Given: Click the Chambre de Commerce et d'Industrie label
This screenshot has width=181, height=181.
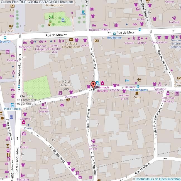Looking at the screenshot, I should point(26,100).
